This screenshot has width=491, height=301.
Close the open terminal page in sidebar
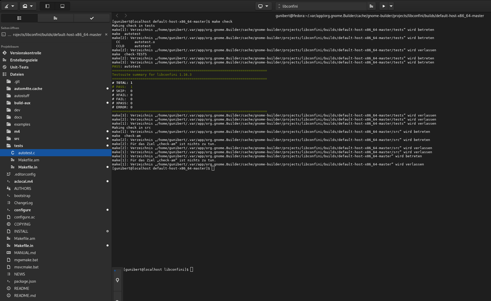click(106, 34)
